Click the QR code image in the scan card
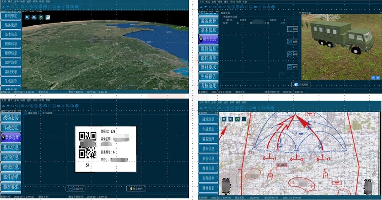 coord(87,145)
